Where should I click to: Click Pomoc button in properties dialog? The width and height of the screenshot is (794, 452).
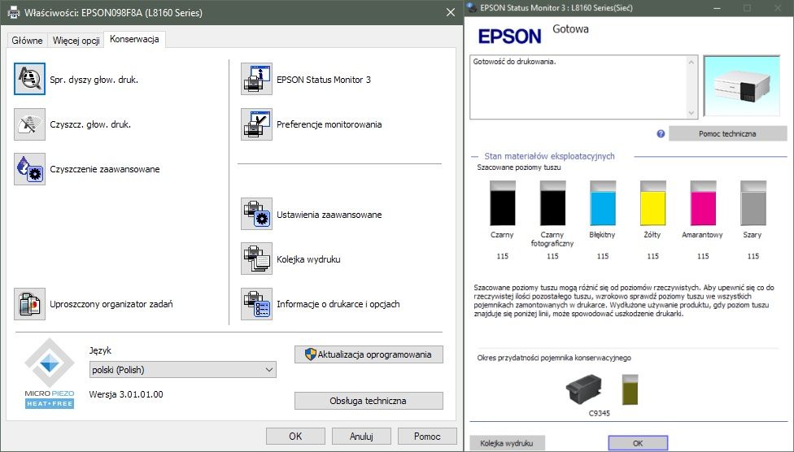(x=427, y=436)
